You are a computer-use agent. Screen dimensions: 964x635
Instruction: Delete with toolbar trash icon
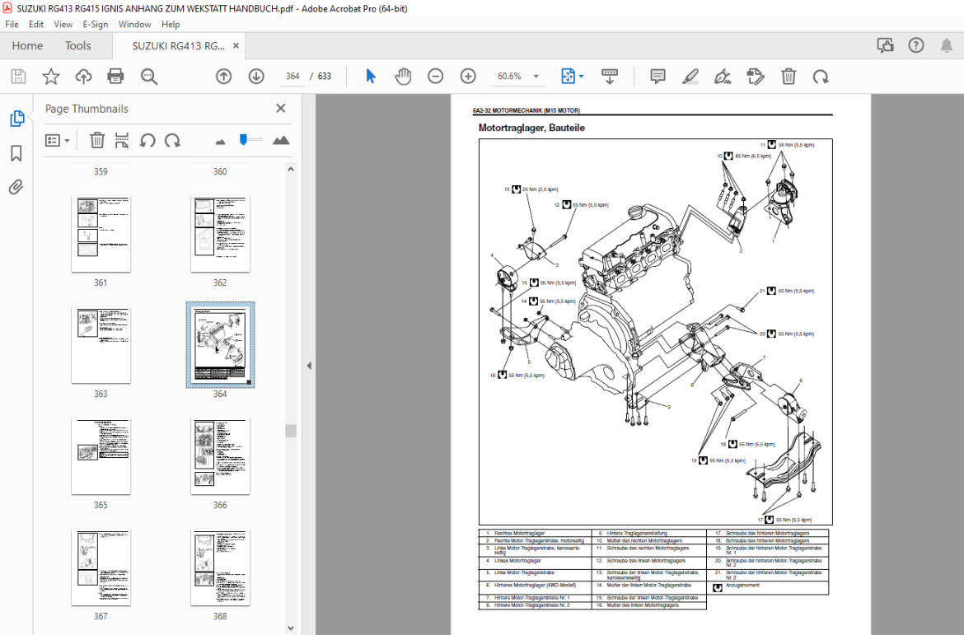pos(789,77)
